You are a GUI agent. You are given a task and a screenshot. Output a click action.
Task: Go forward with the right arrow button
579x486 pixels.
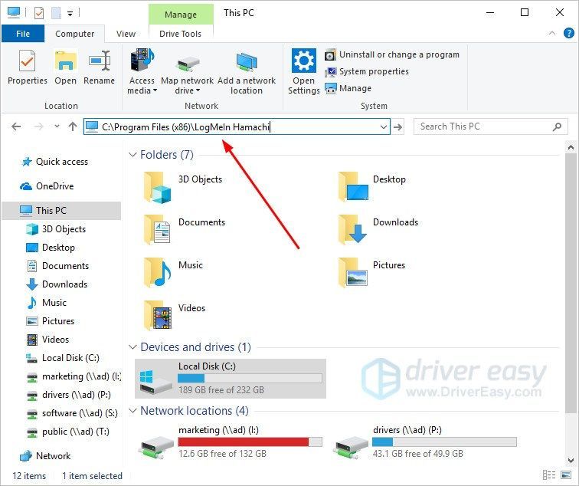click(x=38, y=126)
